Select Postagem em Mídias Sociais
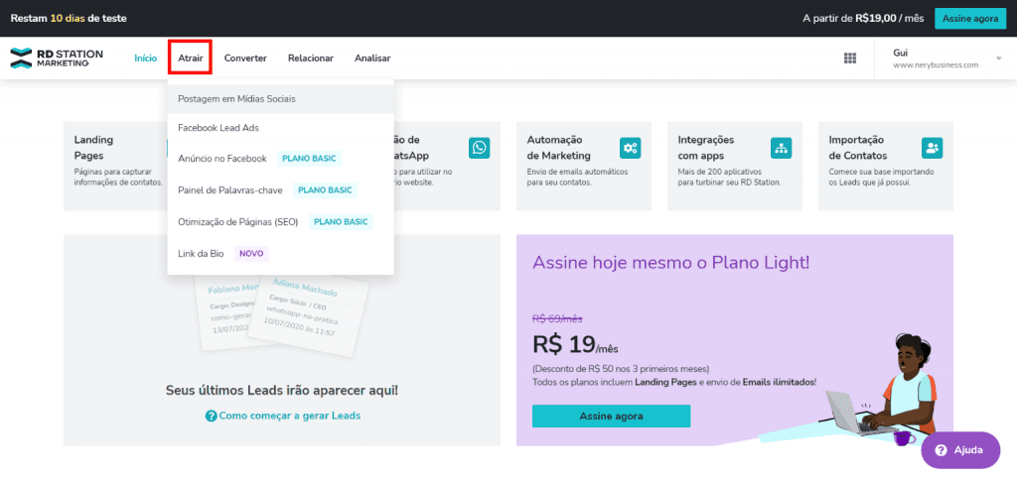Viewport: 1017px width, 483px height. pos(236,99)
